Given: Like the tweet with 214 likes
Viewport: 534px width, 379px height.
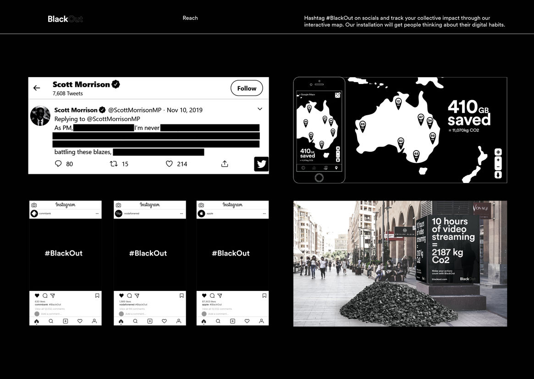Looking at the screenshot, I should [x=169, y=164].
